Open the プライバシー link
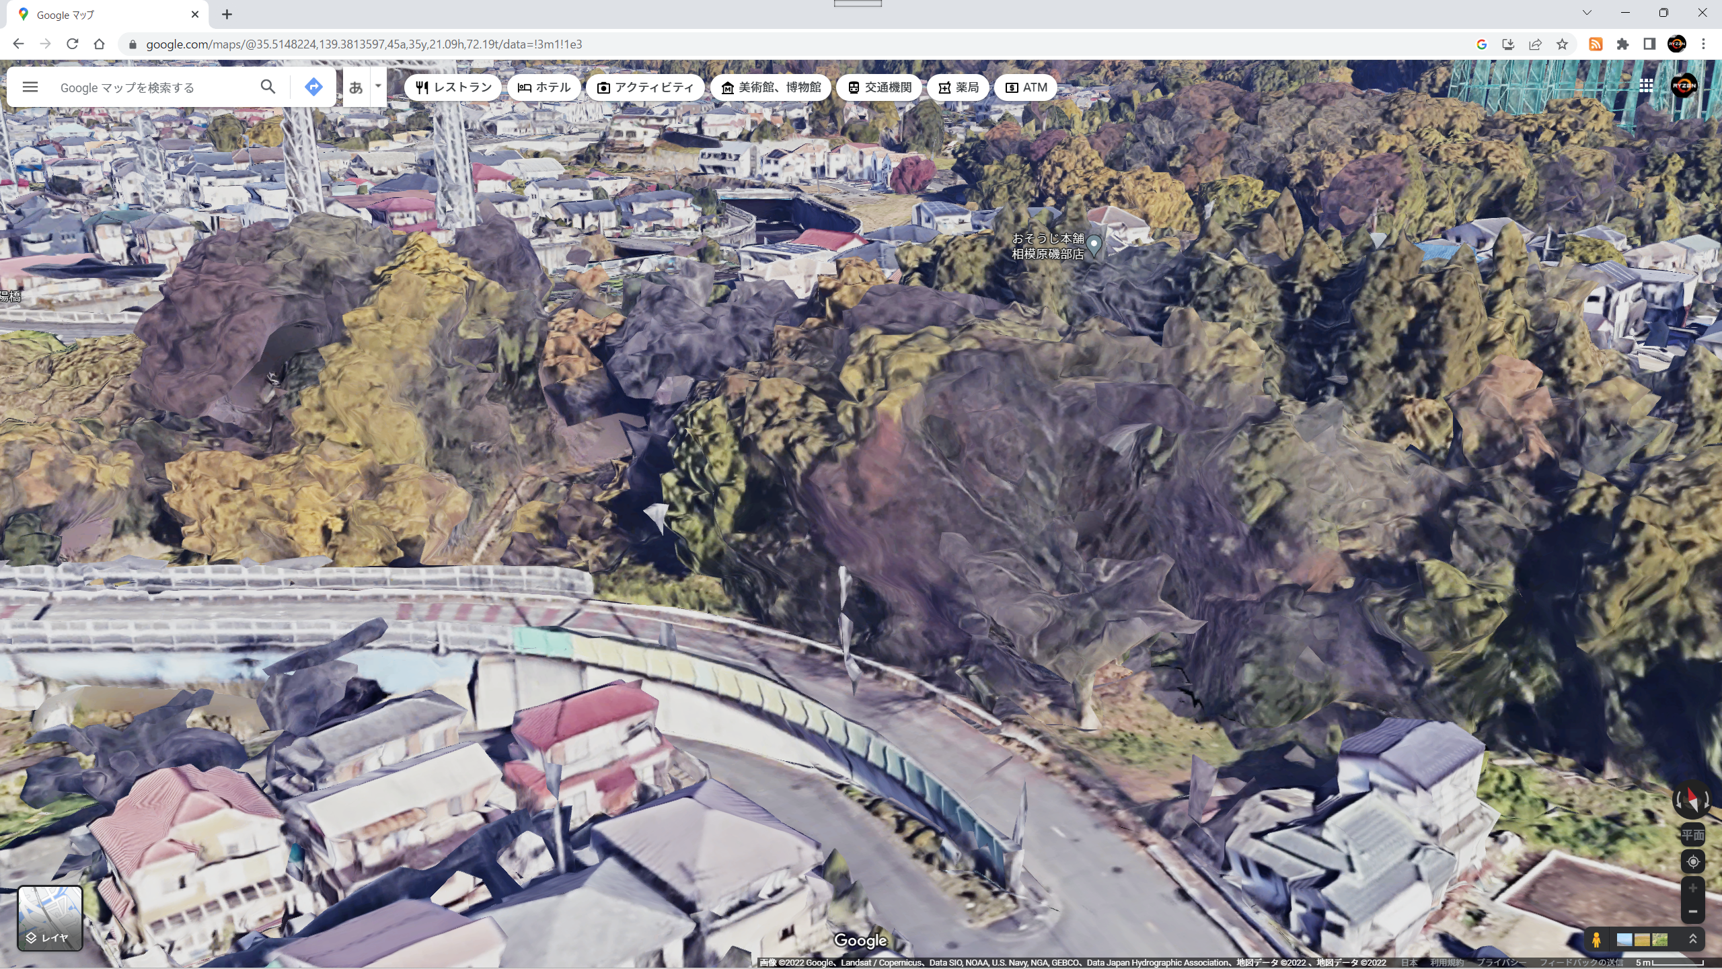The width and height of the screenshot is (1722, 969). 1501,963
